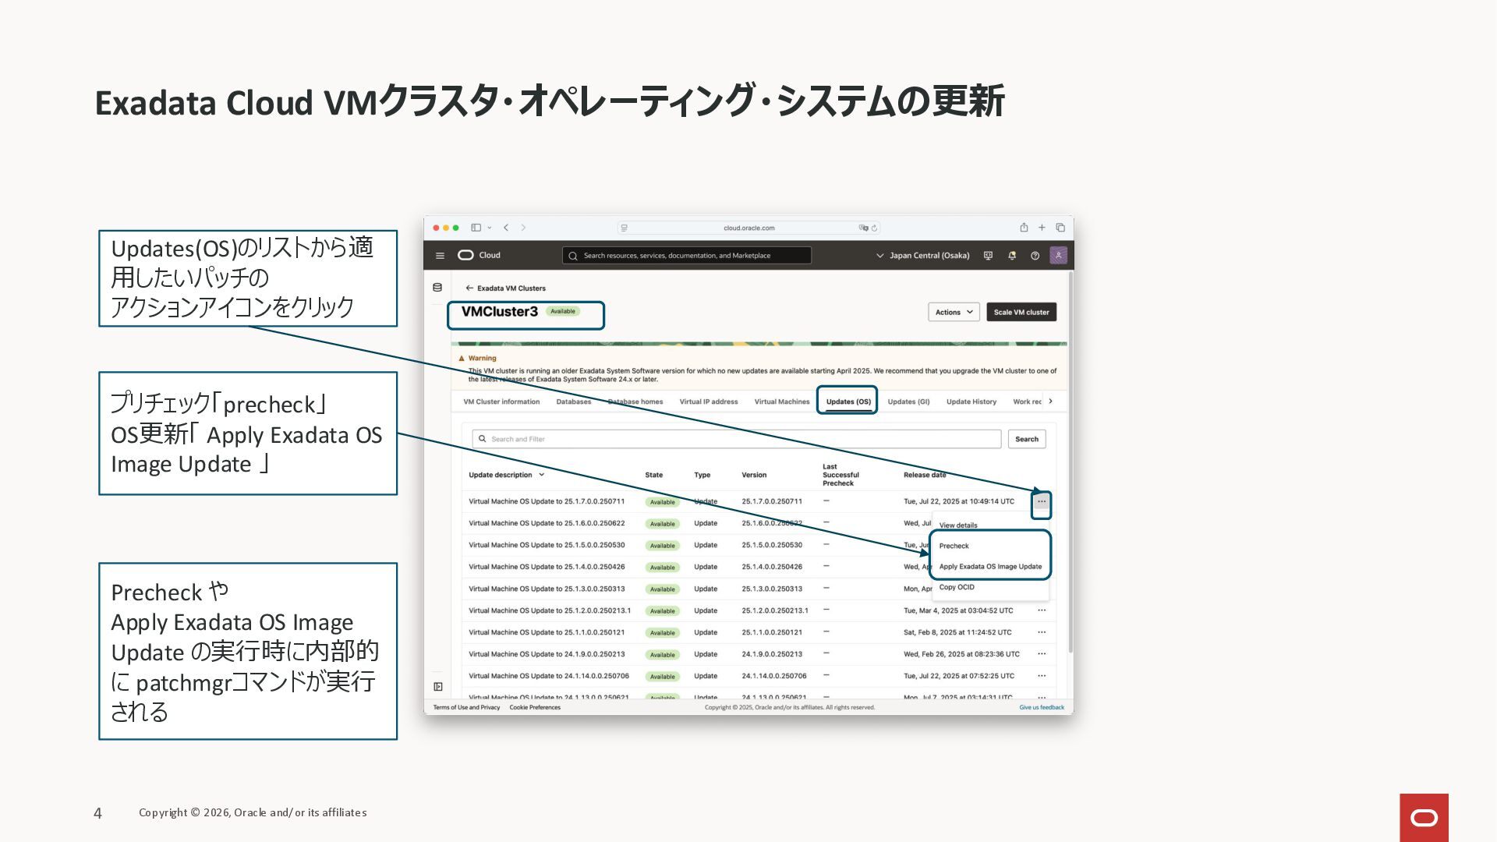Toggle the Safari sidebar button
This screenshot has height=842, width=1497.
pos(476,228)
